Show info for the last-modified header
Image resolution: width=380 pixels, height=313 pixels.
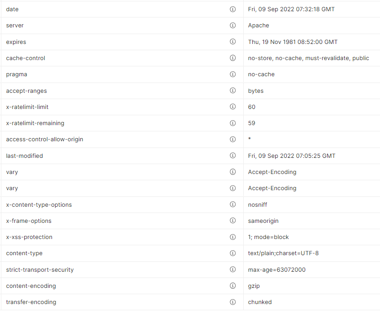click(x=233, y=156)
